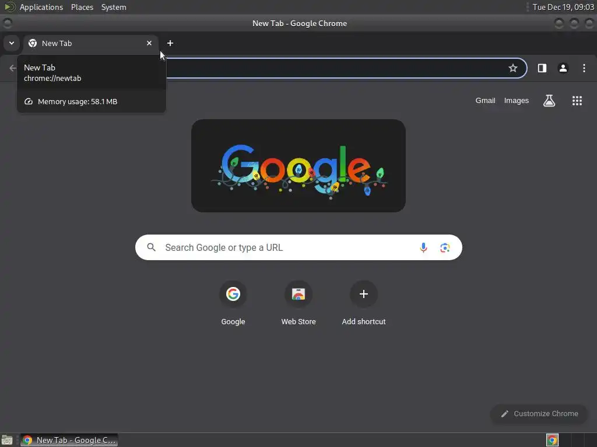Focus the Search Google or type a URL box
The height and width of the screenshot is (447, 597).
pos(298,247)
